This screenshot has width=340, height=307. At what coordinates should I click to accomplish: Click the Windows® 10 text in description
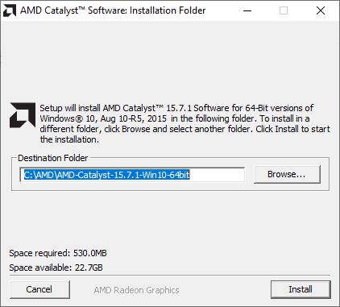click(66, 118)
